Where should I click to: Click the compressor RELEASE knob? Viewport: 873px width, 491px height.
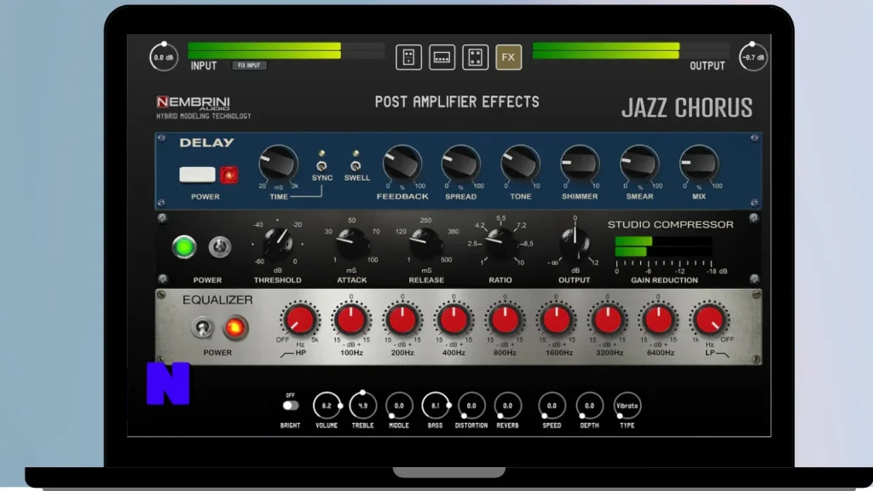[x=426, y=244]
